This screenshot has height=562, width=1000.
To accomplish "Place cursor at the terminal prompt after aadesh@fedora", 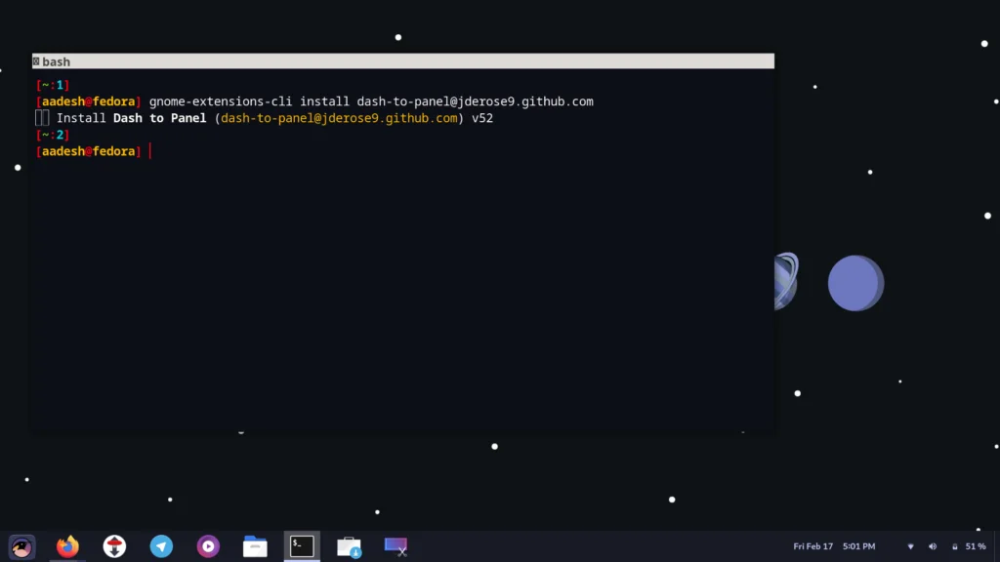I will [x=149, y=151].
